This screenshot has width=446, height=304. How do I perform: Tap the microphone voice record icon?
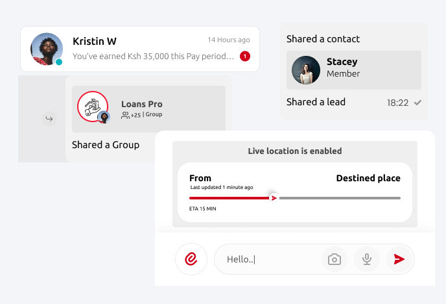[x=367, y=260]
